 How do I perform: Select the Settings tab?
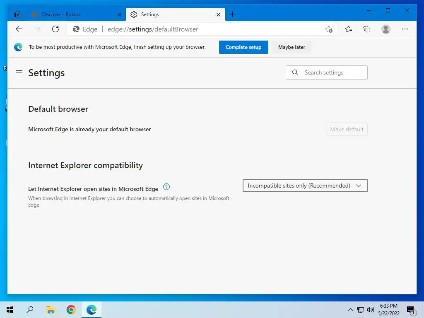coord(175,14)
